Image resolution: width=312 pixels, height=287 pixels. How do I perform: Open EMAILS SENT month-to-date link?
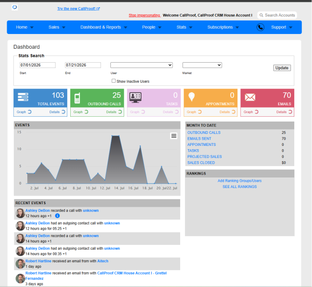pos(199,139)
